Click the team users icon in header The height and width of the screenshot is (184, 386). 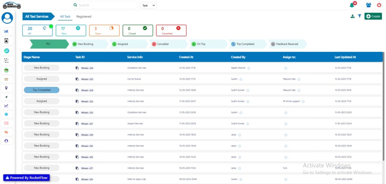(x=368, y=5)
